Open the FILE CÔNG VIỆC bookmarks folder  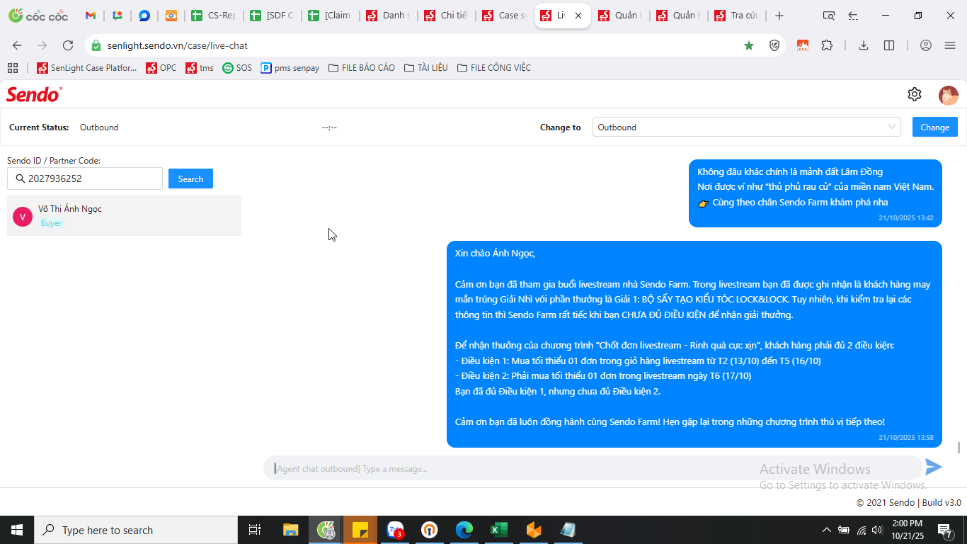pyautogui.click(x=494, y=68)
